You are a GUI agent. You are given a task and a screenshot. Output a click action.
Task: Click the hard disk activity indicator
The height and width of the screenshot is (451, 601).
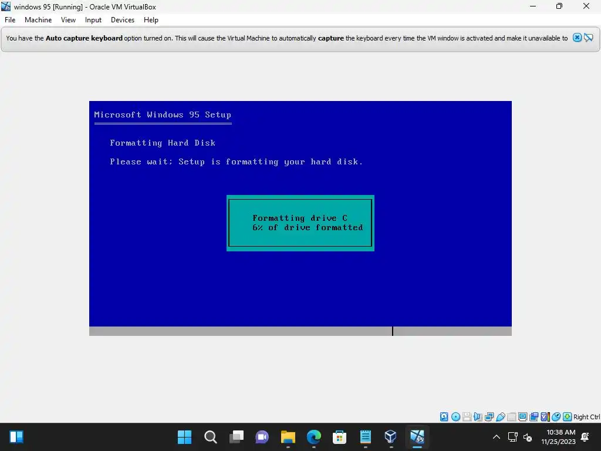point(444,416)
